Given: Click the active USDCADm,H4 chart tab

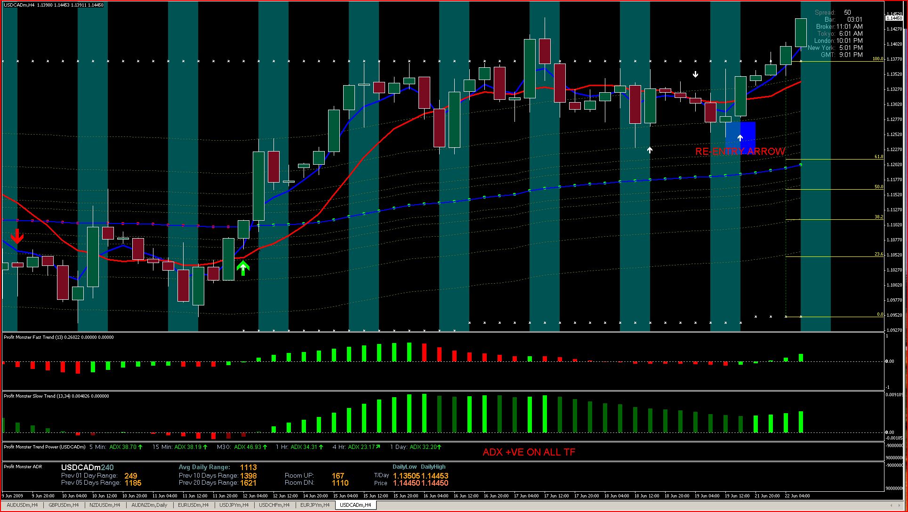Looking at the screenshot, I should (x=355, y=505).
